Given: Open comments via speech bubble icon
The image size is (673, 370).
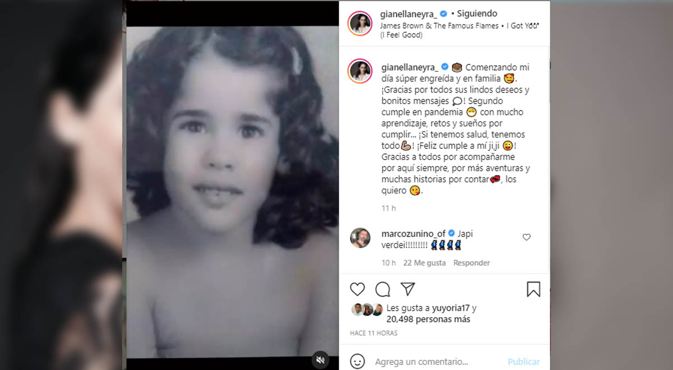Looking at the screenshot, I should [382, 289].
